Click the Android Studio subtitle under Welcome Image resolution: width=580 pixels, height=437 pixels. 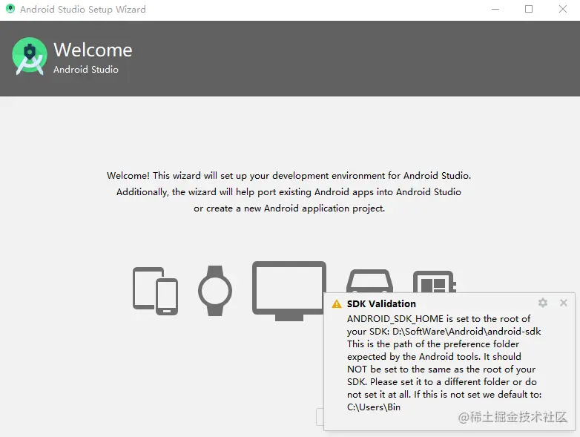[x=86, y=70]
